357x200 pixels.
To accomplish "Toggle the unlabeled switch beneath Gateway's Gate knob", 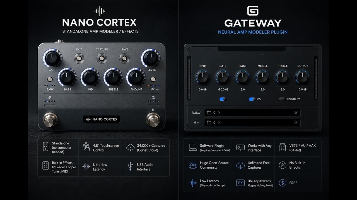I will pos(223,99).
